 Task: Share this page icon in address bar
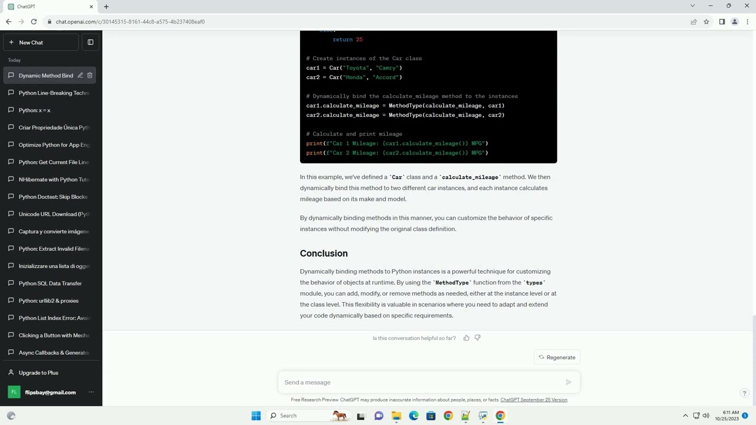693,22
